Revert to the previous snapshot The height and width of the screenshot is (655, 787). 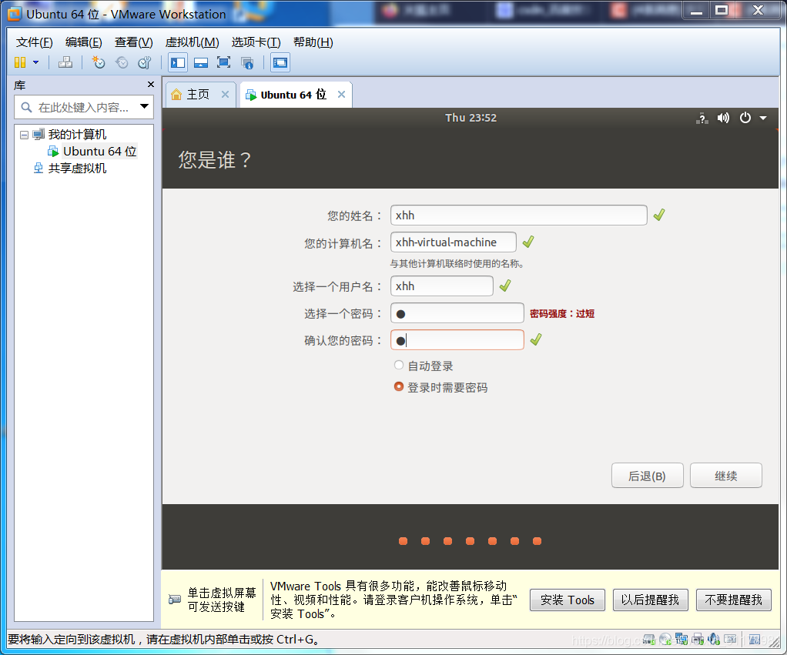point(122,62)
